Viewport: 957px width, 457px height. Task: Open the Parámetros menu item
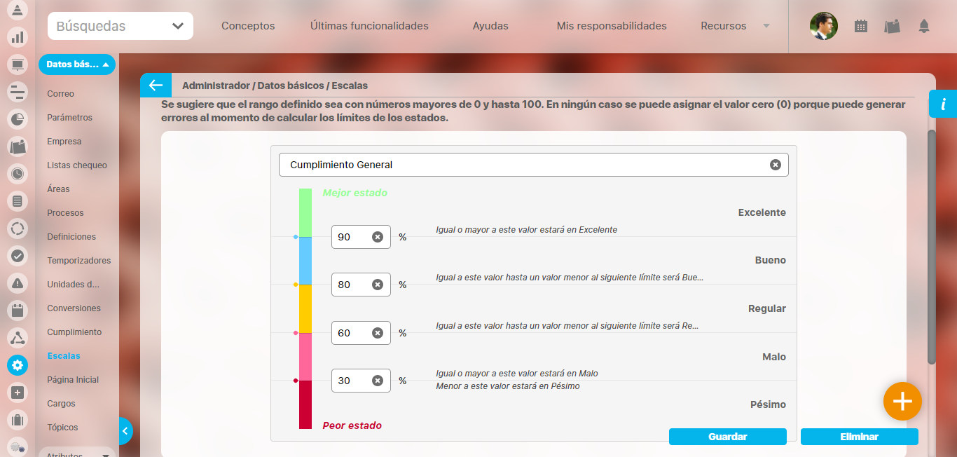pos(69,118)
